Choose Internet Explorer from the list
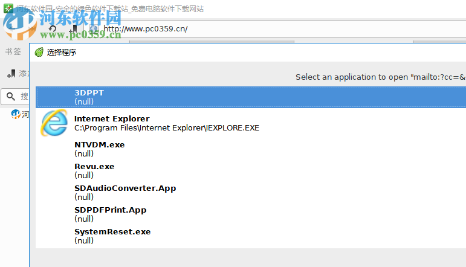The height and width of the screenshot is (267, 466). tap(251, 123)
